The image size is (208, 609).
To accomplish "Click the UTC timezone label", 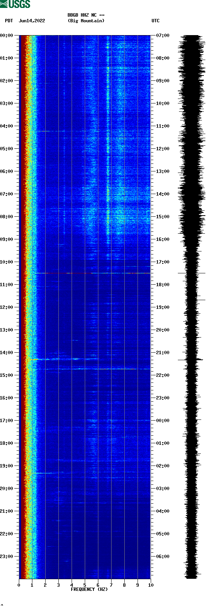I will pyautogui.click(x=156, y=21).
